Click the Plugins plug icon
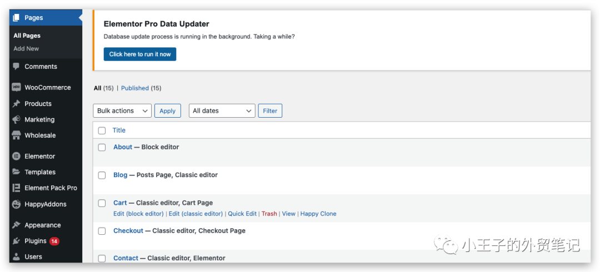This screenshot has height=272, width=600. tap(16, 241)
